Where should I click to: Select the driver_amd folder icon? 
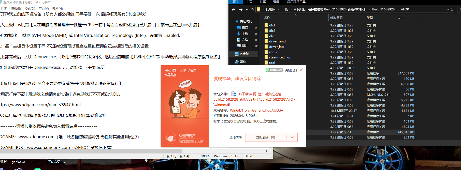click(x=266, y=41)
